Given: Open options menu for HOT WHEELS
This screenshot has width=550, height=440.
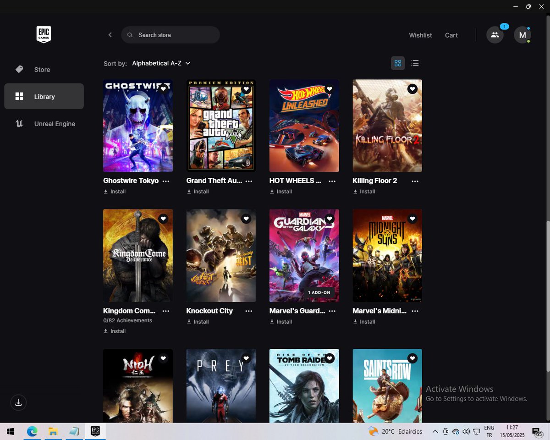Looking at the screenshot, I should tap(332, 181).
